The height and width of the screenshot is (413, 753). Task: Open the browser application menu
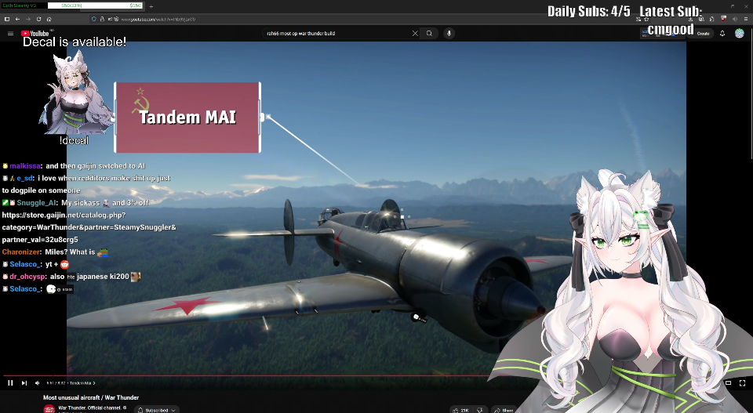746,19
